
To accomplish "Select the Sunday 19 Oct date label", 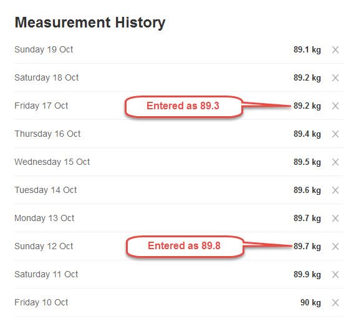I will tap(44, 49).
